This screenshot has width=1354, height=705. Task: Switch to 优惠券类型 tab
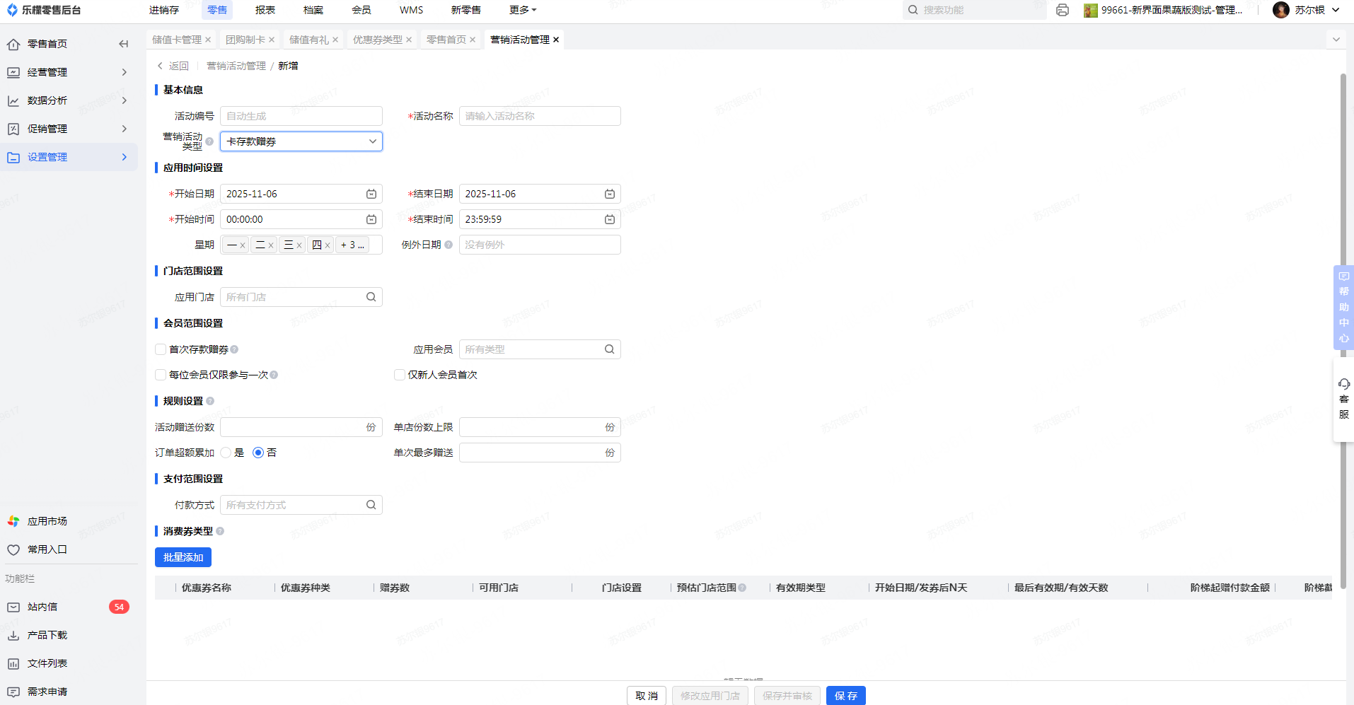point(377,40)
